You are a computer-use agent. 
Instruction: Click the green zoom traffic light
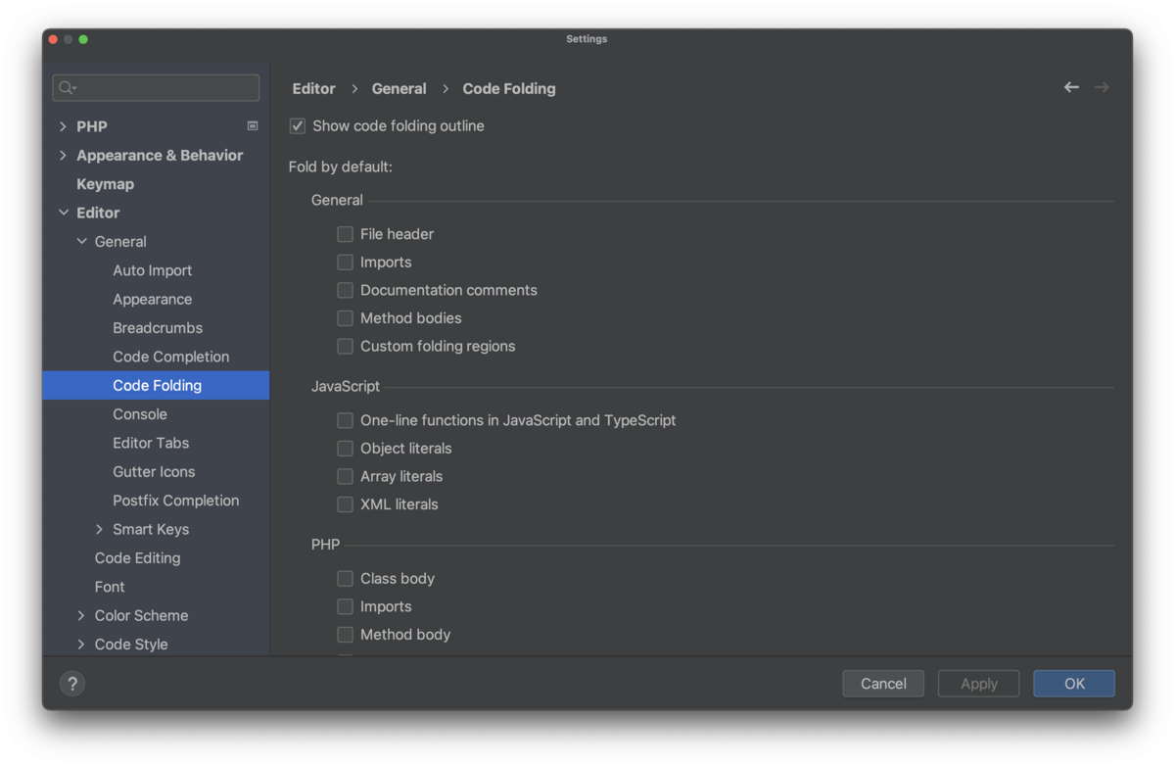(x=83, y=39)
